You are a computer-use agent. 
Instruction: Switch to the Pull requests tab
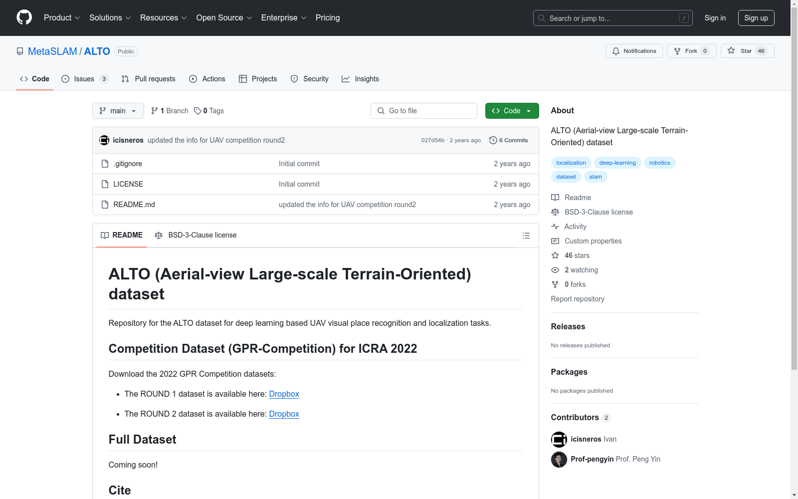click(149, 79)
